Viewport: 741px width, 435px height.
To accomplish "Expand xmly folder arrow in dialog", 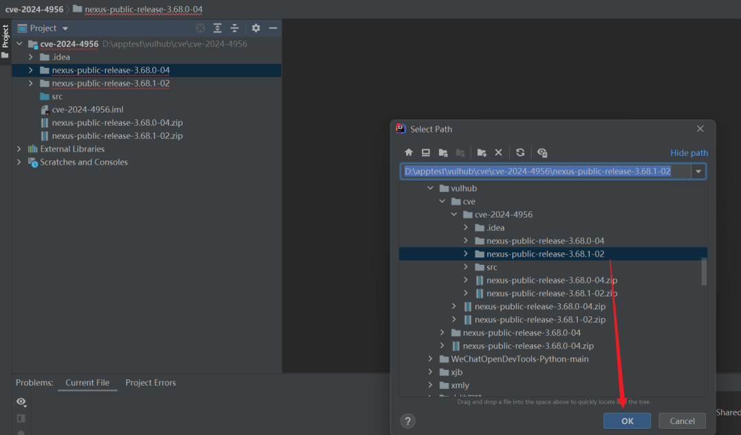I will 430,385.
